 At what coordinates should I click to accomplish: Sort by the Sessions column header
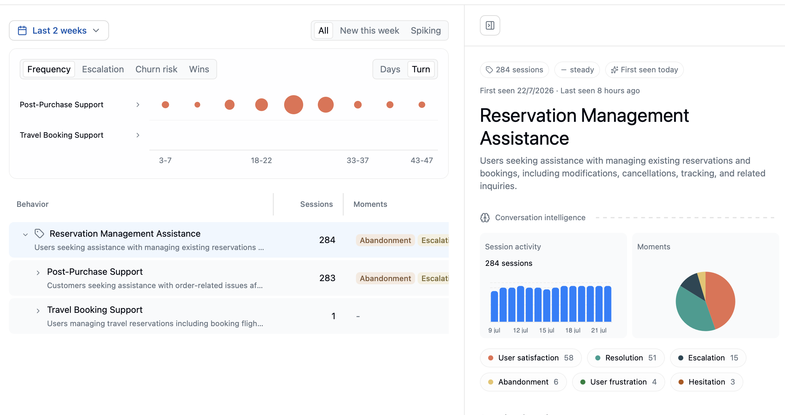316,204
